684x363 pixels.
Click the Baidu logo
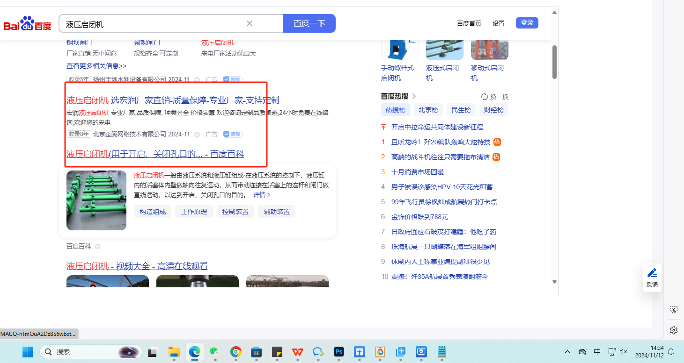[27, 24]
